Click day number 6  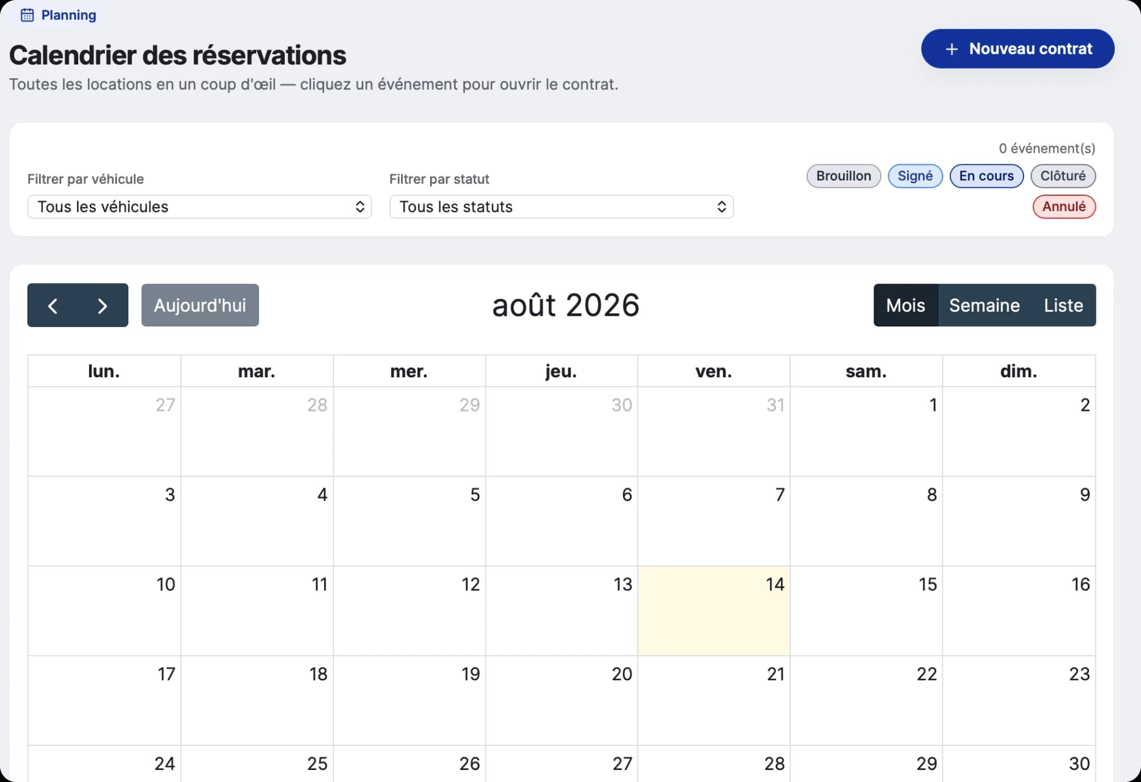coord(627,494)
